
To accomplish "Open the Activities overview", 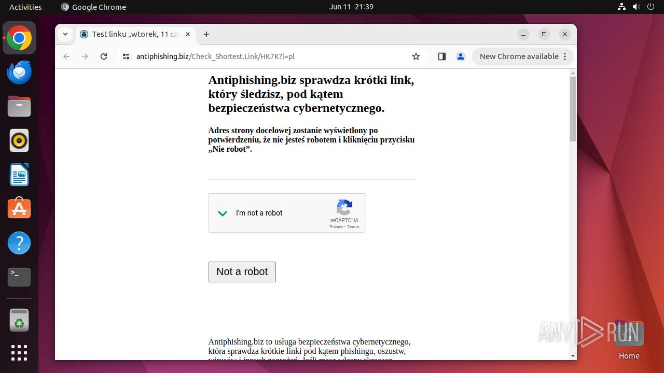I will coord(25,7).
